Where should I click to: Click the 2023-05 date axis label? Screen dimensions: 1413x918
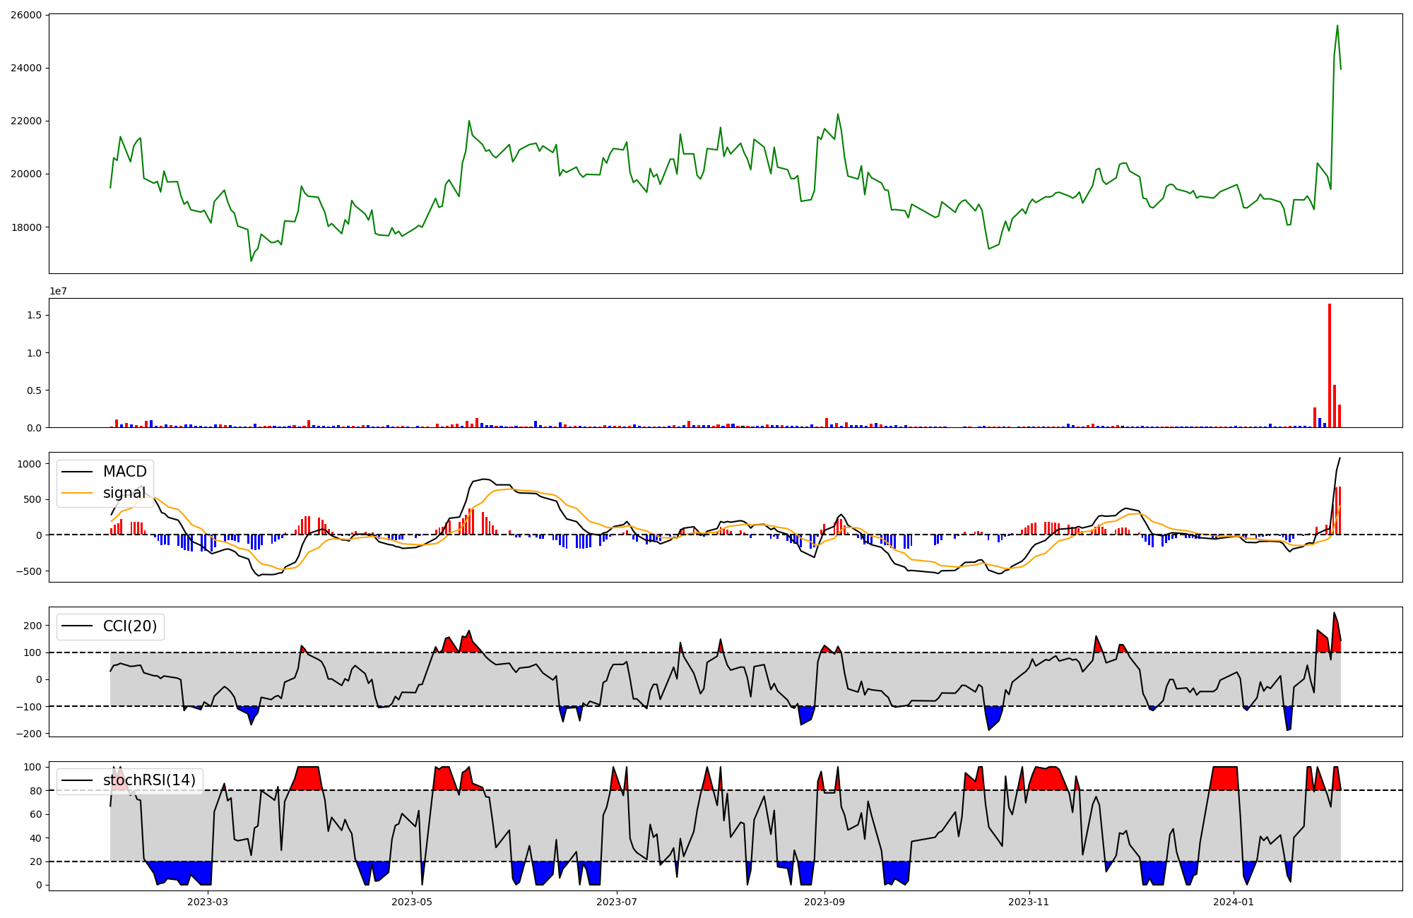pos(412,902)
